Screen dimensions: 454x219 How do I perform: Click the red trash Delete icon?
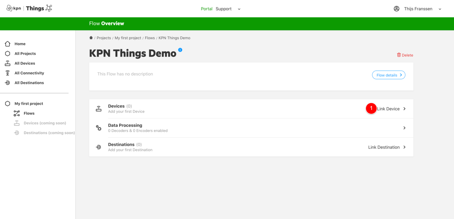click(x=399, y=55)
